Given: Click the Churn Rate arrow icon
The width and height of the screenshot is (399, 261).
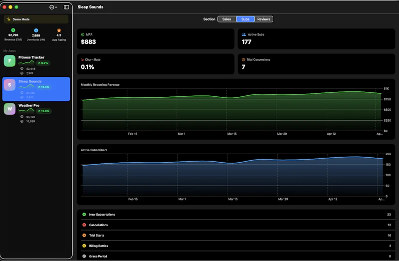Looking at the screenshot, I should (x=82, y=59).
